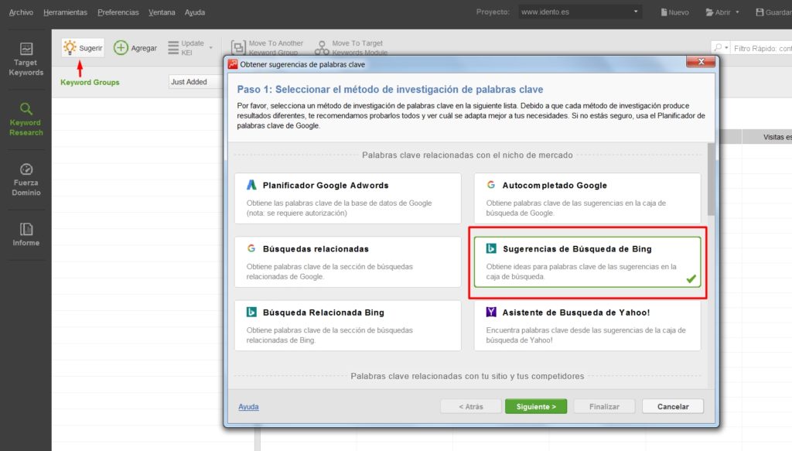Open the Ayuda menu
The image size is (792, 451).
click(194, 12)
